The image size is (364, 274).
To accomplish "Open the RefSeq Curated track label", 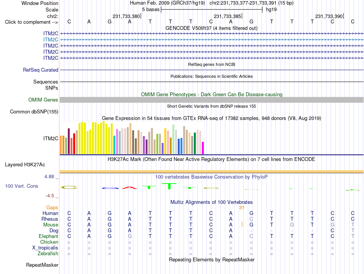I will (41, 70).
